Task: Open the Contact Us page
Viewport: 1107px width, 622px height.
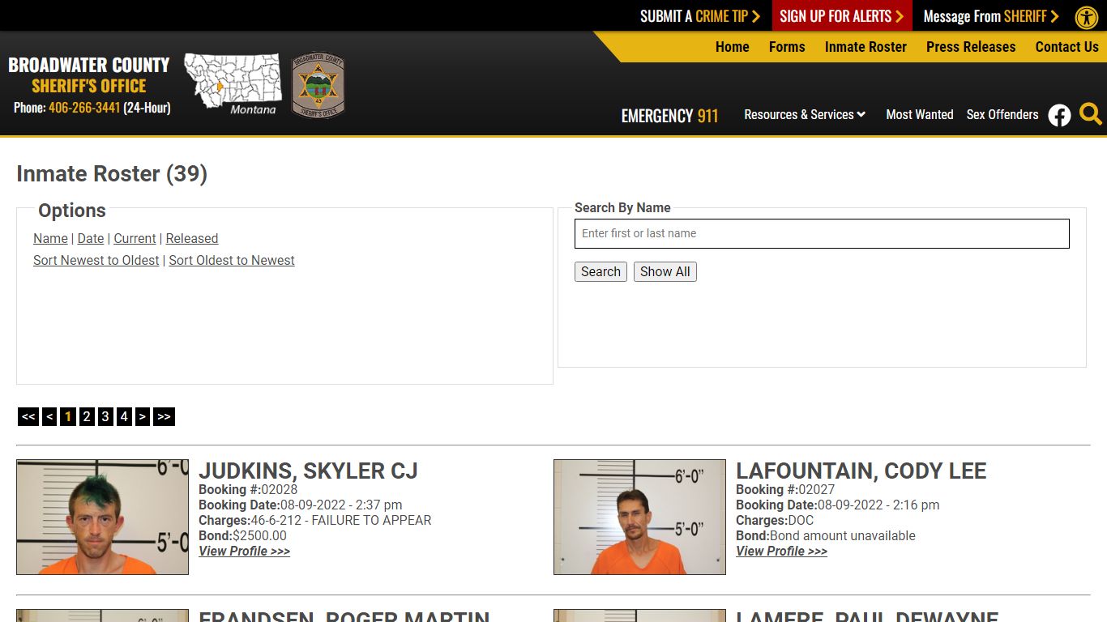Action: click(1066, 47)
